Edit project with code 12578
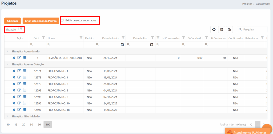 point(19,77)
